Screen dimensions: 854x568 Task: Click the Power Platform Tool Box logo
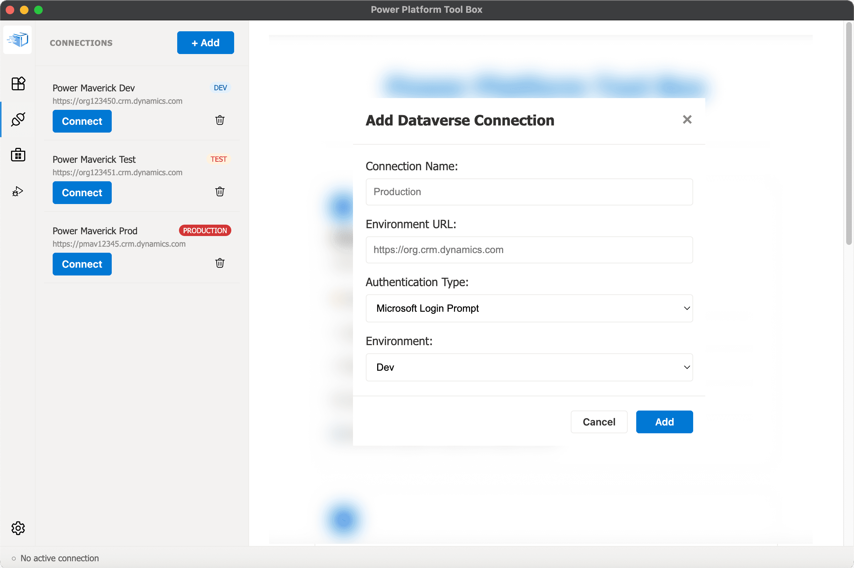click(17, 39)
